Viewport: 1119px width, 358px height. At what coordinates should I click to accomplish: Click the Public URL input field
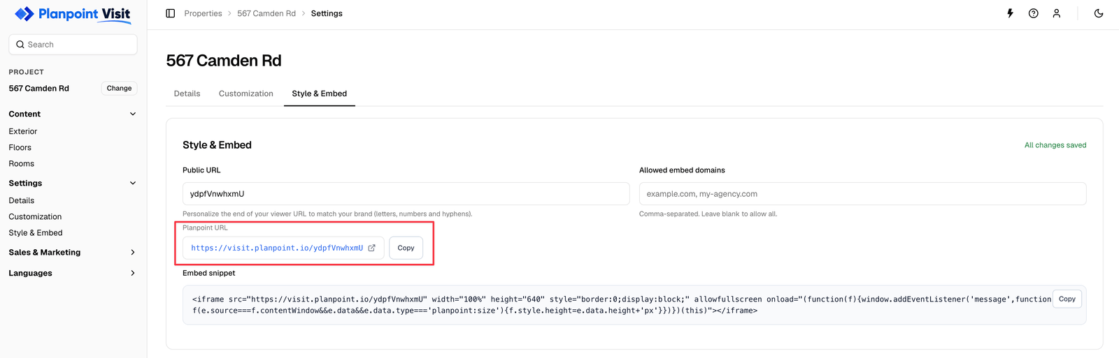(x=406, y=194)
